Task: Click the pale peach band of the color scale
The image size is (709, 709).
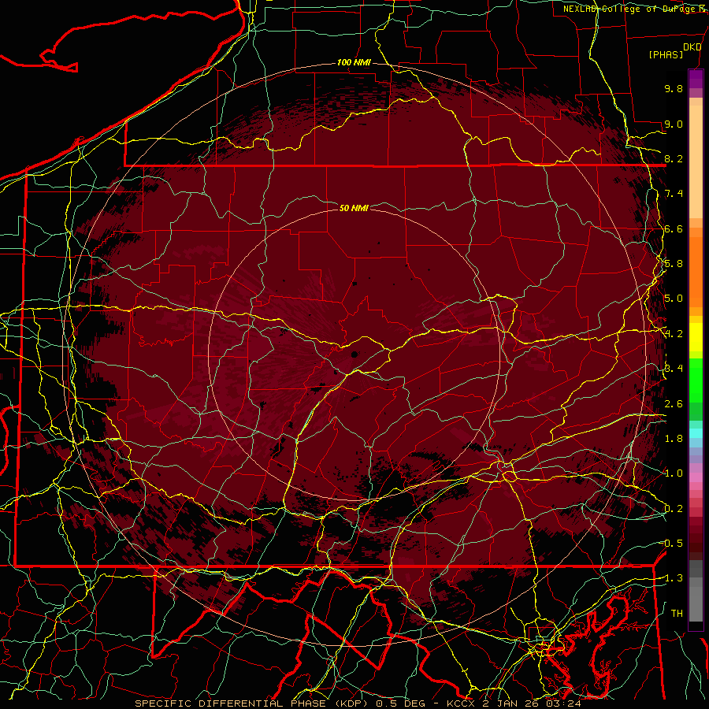Action: (696, 161)
